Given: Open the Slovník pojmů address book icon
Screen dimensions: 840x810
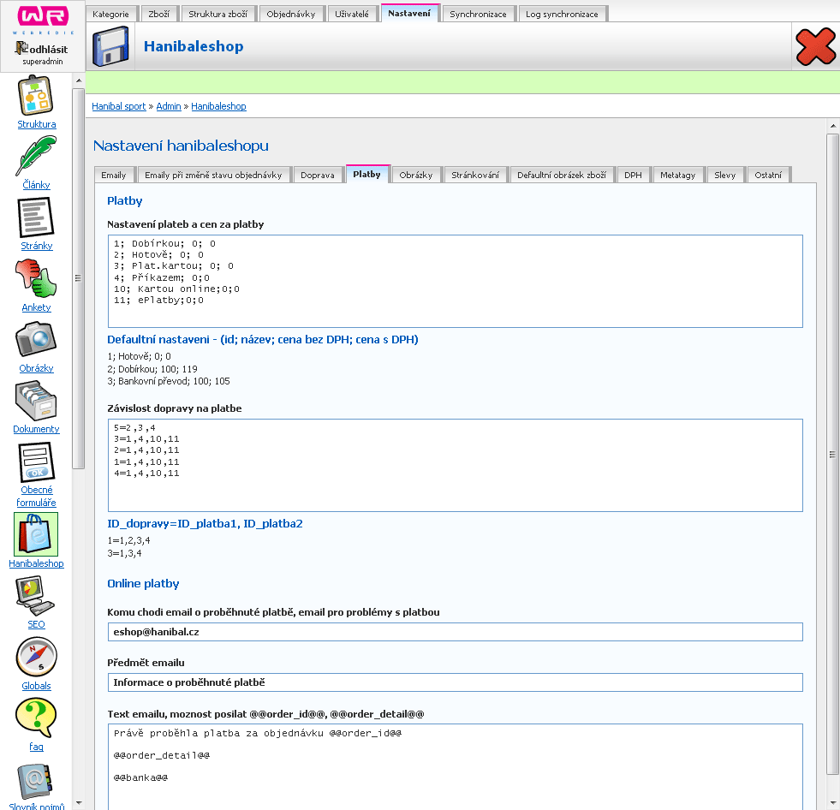Looking at the screenshot, I should click(36, 780).
